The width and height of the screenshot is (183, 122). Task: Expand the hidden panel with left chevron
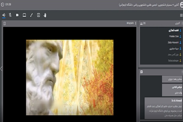[1, 69]
